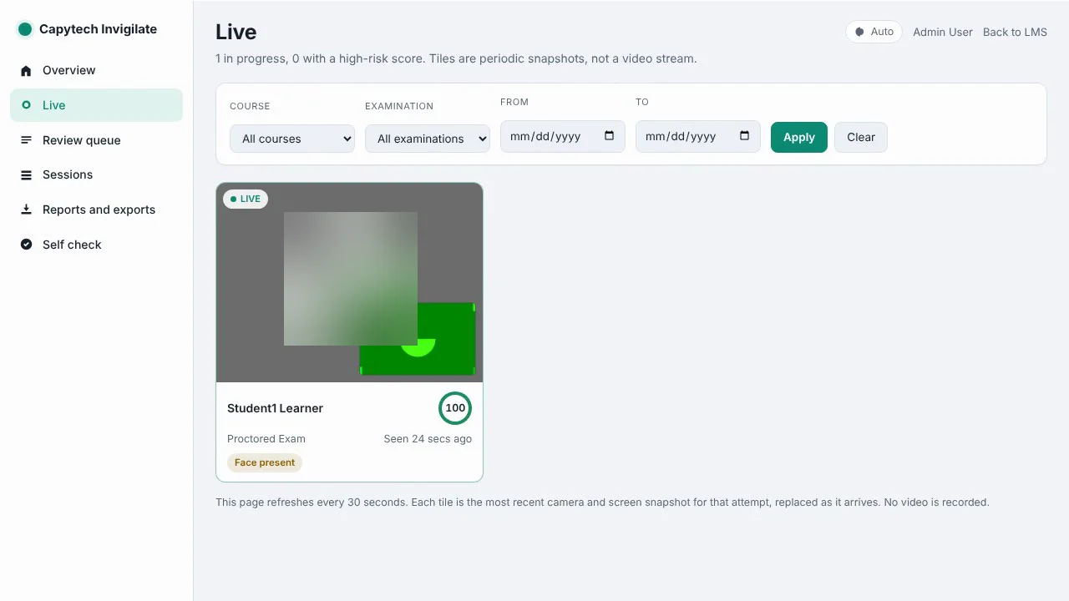Screen dimensions: 1069x601
Task: Click the Self check checkmark icon
Action: [x=26, y=245]
